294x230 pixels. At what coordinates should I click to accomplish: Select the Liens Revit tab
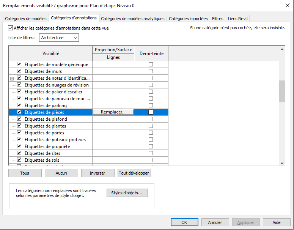238,19
